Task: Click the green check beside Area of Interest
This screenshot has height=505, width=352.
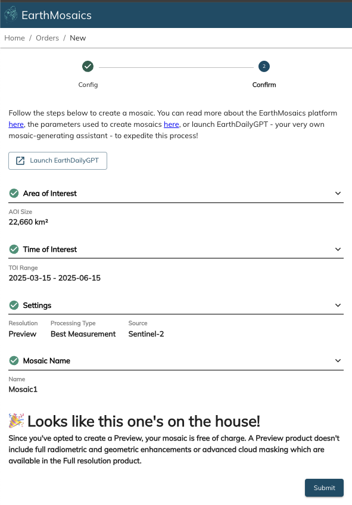Action: pos(14,193)
